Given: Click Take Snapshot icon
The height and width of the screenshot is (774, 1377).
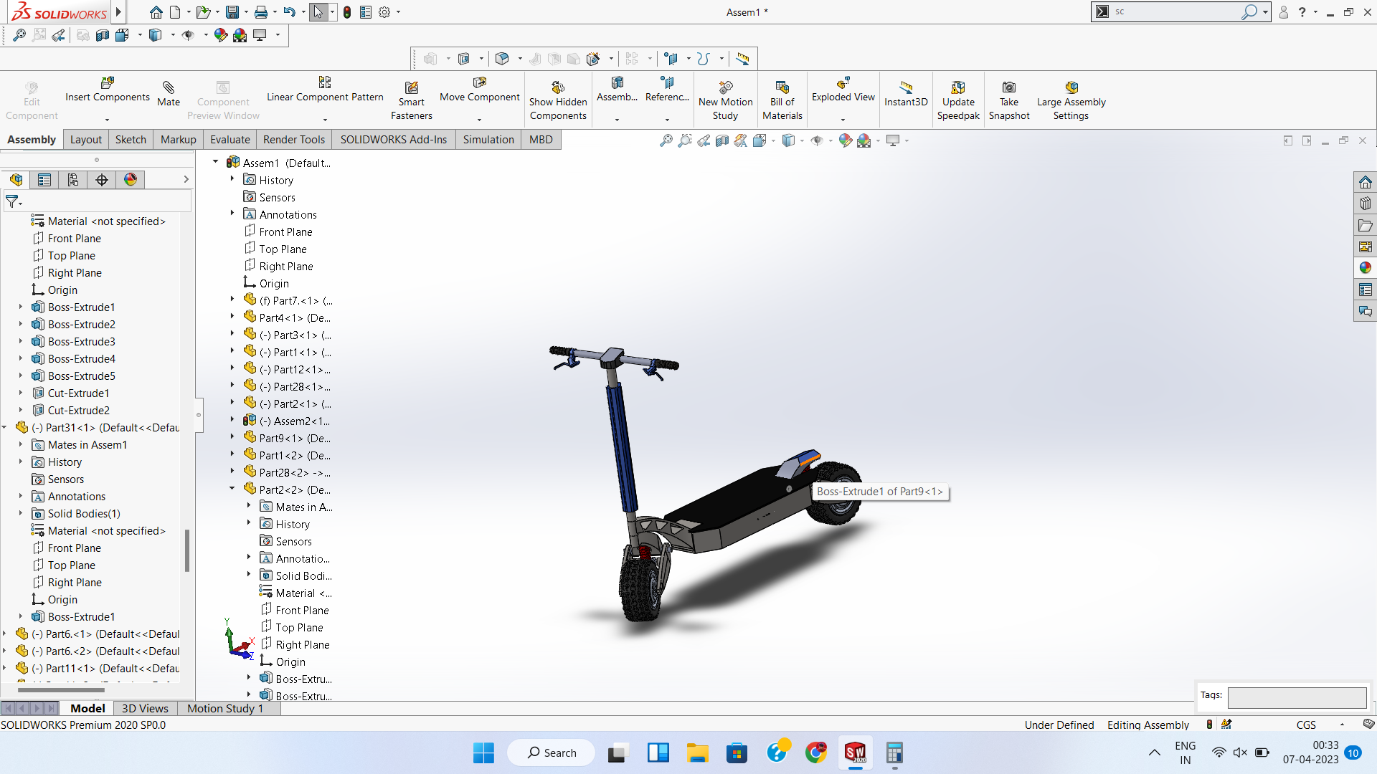Looking at the screenshot, I should point(1008,87).
